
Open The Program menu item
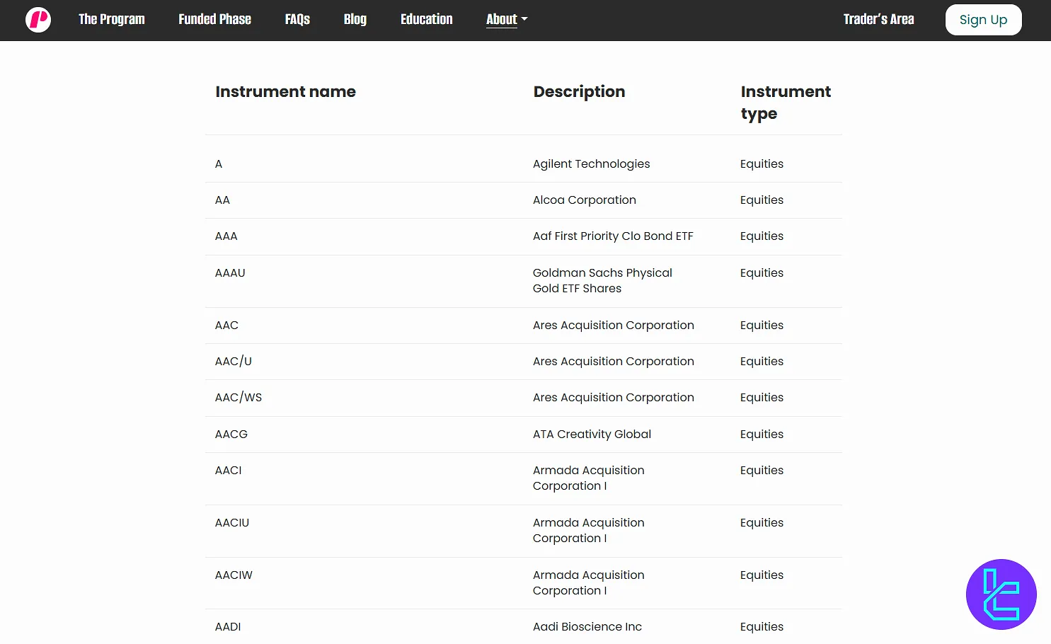(x=112, y=20)
